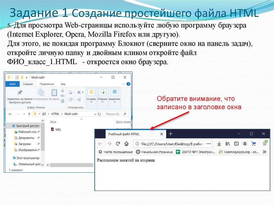Image resolution: width=274 pixels, height=205 pixels.
Task: Expand Открыть dropdown arrow
Action: coord(102,102)
